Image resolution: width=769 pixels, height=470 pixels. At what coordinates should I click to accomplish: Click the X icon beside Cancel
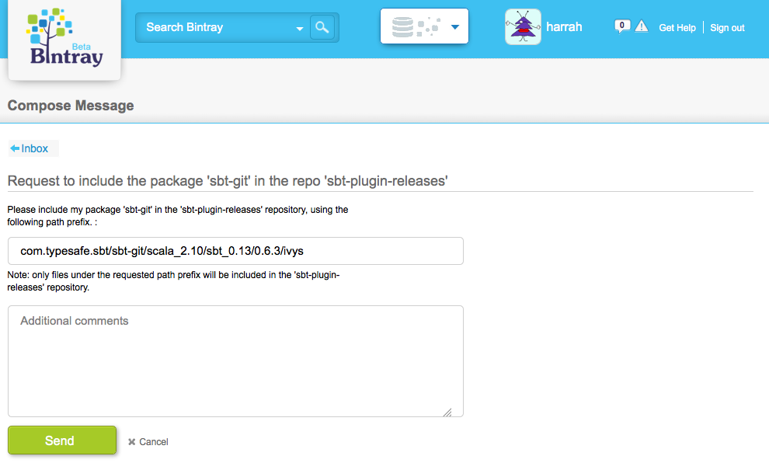pyautogui.click(x=132, y=442)
